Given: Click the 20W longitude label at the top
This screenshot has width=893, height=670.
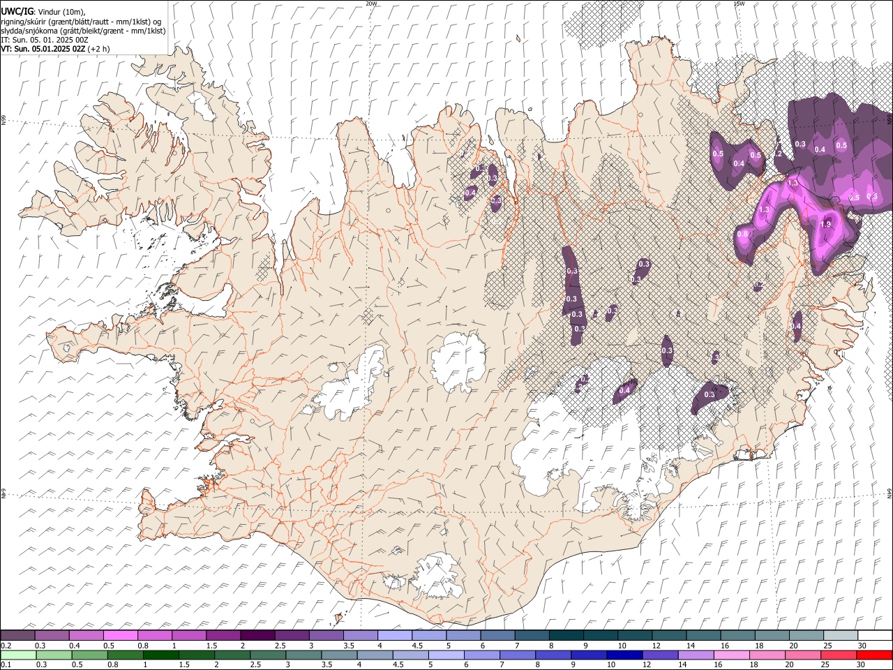Looking at the screenshot, I should pyautogui.click(x=371, y=3).
